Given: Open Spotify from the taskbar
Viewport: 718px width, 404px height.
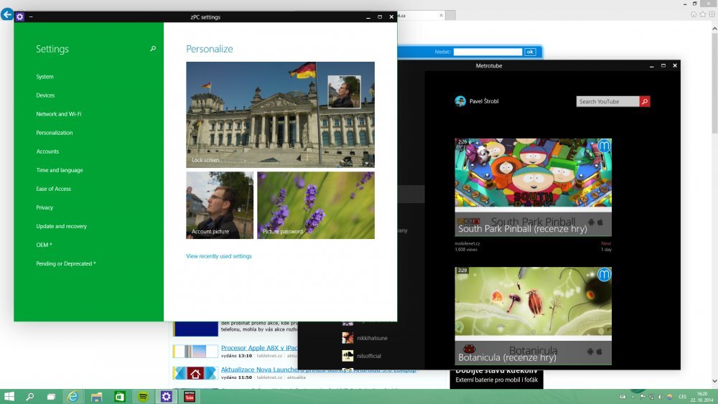Looking at the screenshot, I should 143,397.
